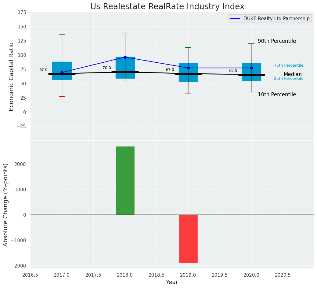Click the Year x-axis label
Viewport: 317px width, 288px height.
[172, 282]
